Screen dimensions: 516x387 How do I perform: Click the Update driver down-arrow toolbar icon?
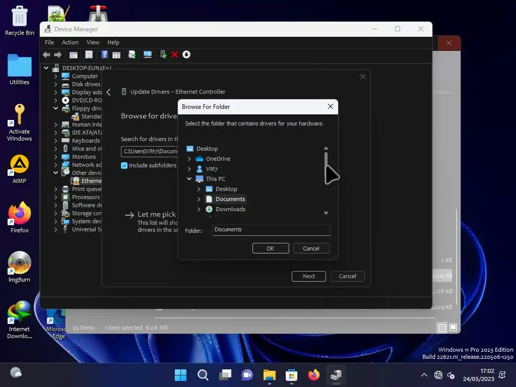(186, 54)
